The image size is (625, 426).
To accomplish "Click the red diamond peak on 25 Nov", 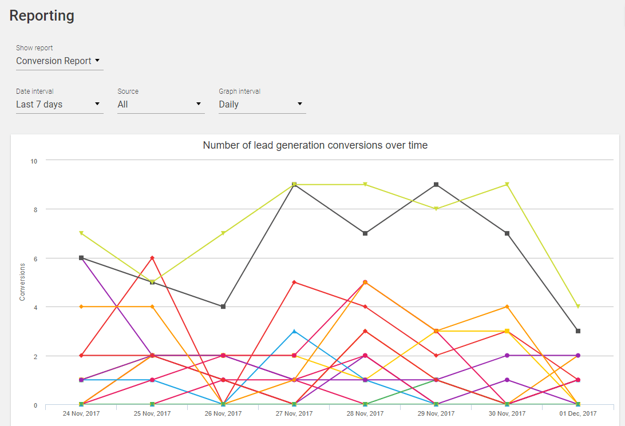I will click(152, 258).
